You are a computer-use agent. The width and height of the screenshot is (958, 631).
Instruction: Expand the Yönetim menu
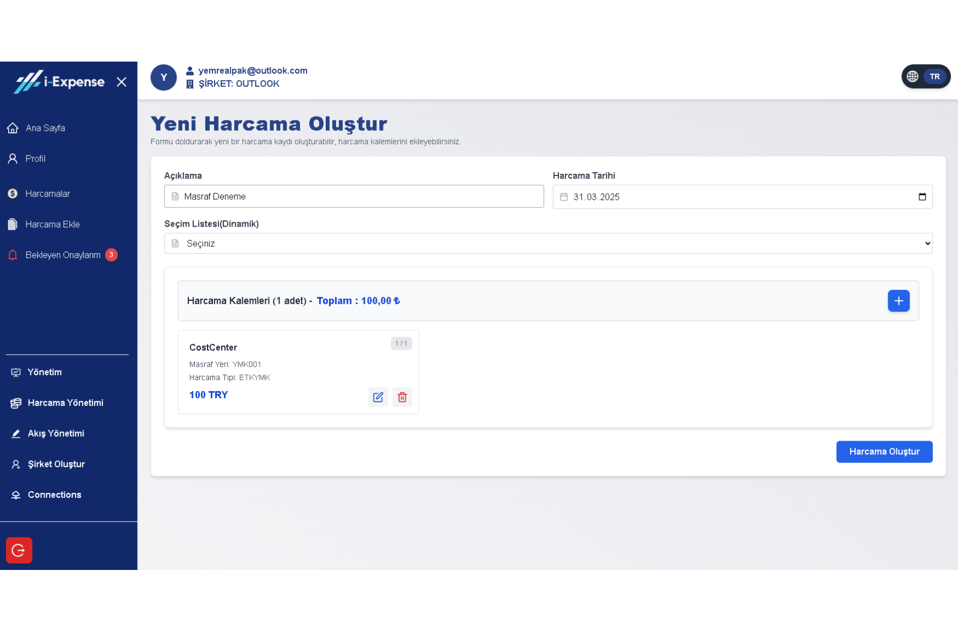45,372
